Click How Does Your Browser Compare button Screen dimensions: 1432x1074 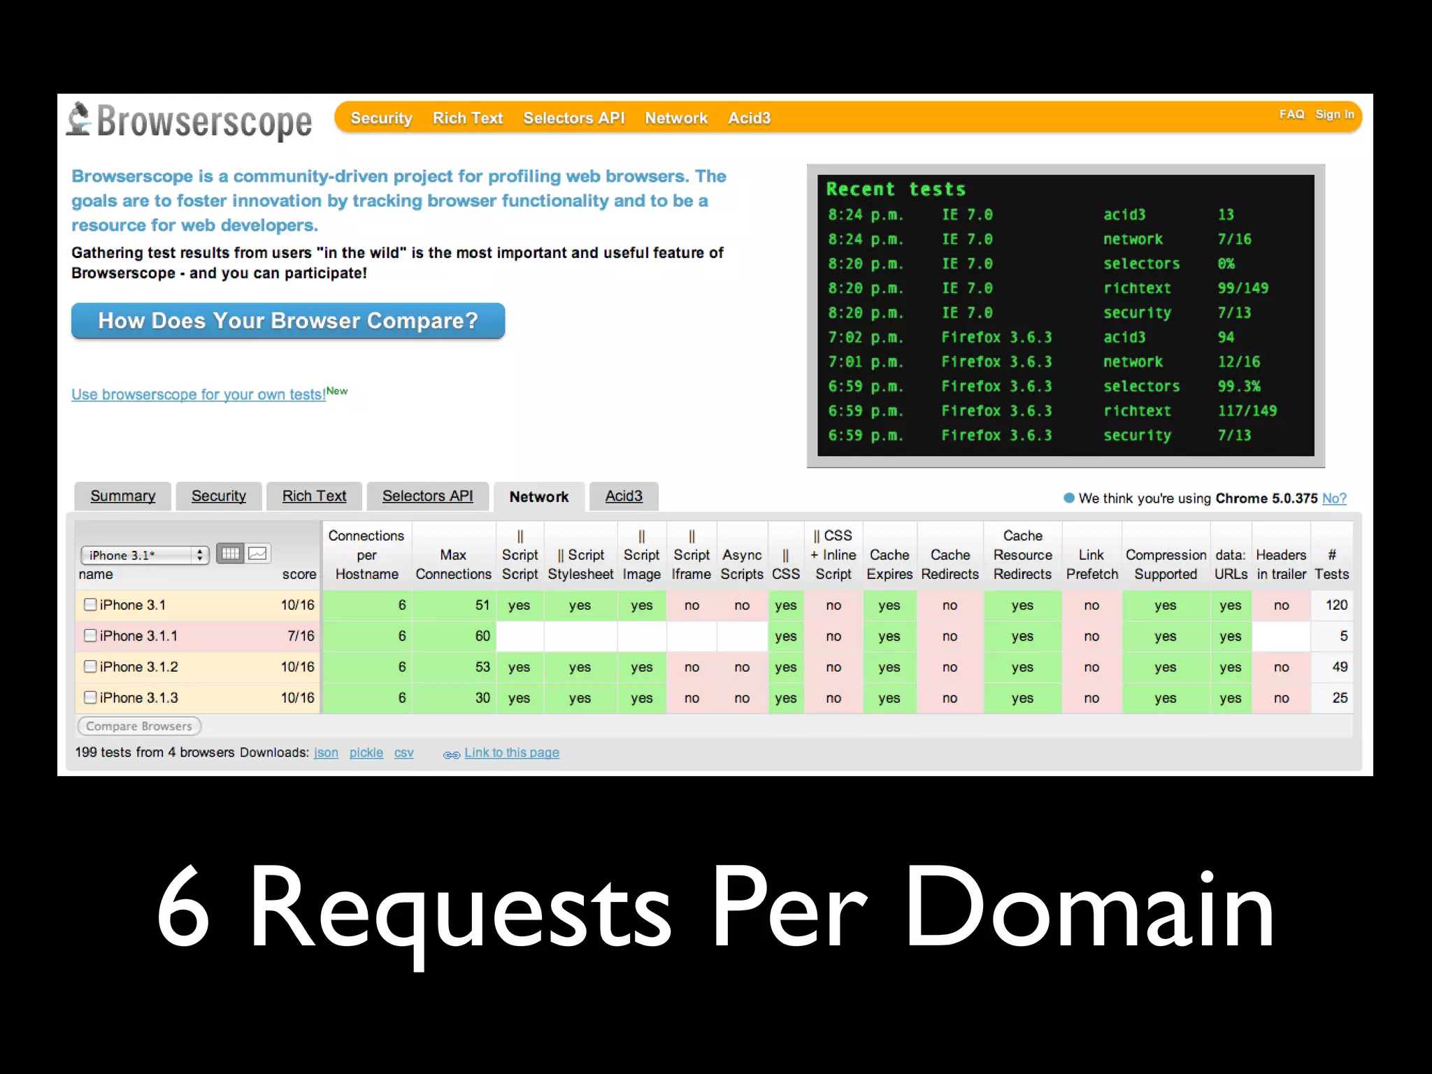coord(287,321)
